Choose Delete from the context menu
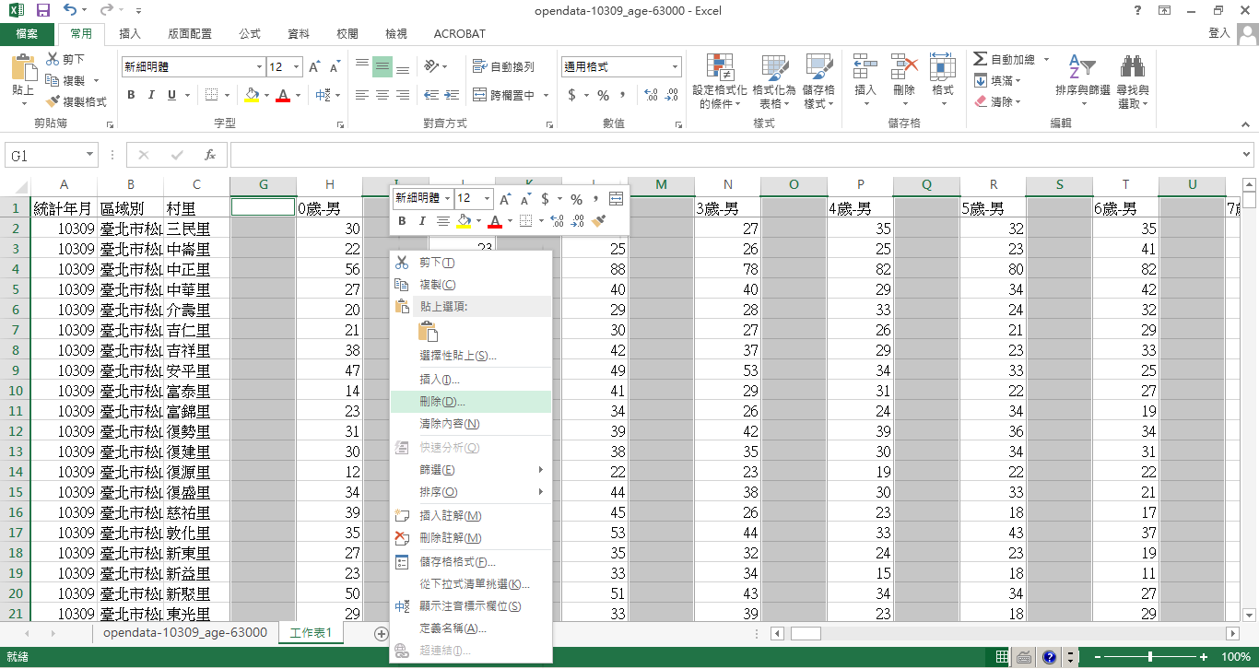 click(442, 402)
